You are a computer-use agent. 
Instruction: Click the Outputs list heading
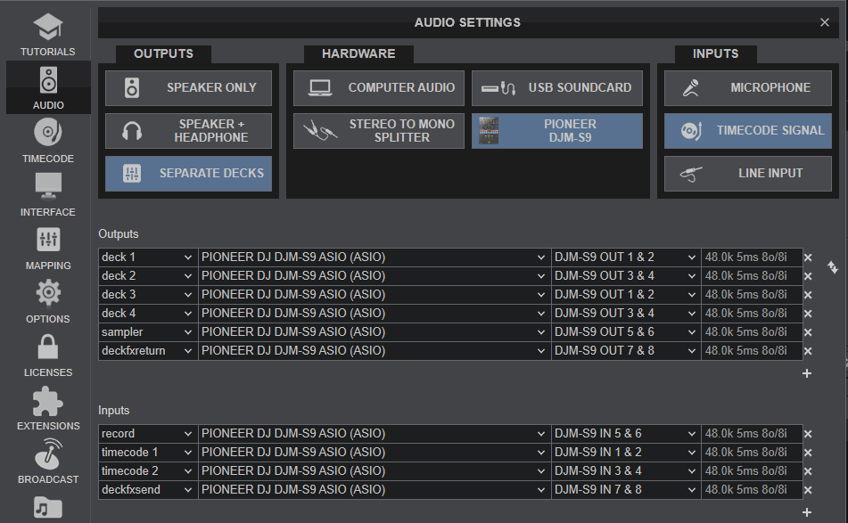pos(119,234)
